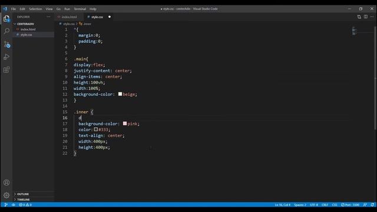Viewport: 377px width, 212px height.
Task: Close the unsaved style.css tab dot
Action: (x=110, y=17)
